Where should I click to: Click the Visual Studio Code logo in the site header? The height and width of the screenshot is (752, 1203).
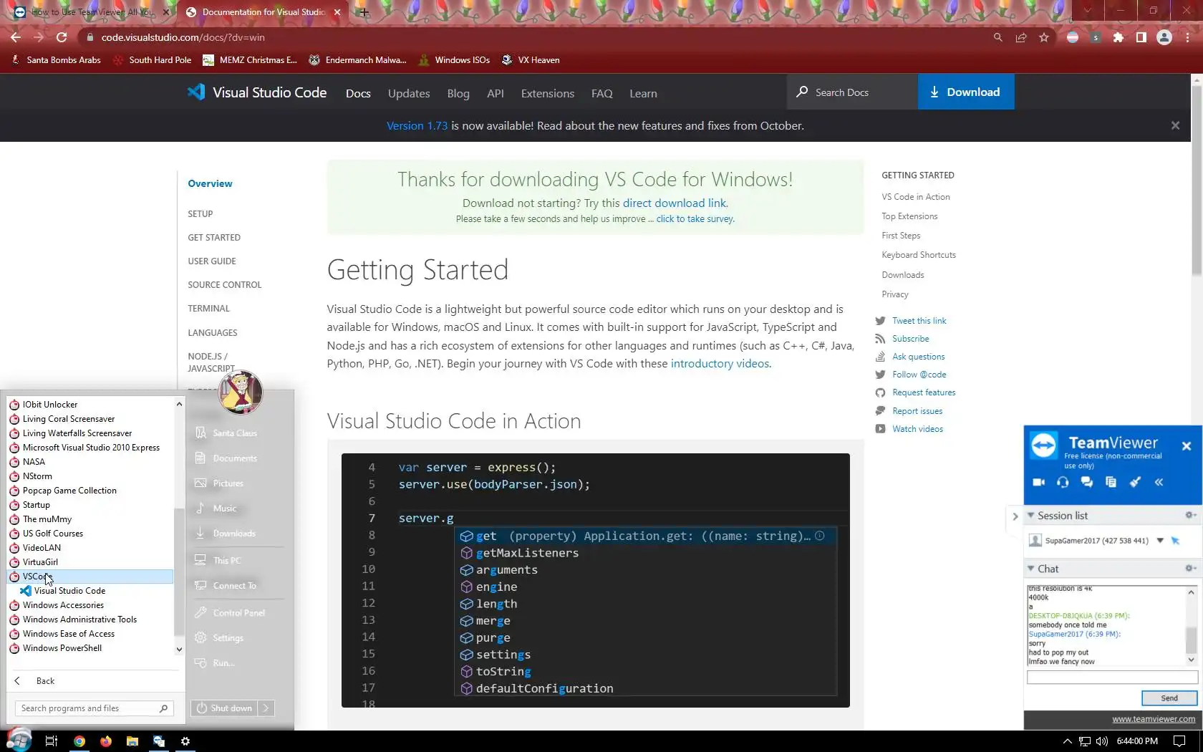pyautogui.click(x=195, y=92)
